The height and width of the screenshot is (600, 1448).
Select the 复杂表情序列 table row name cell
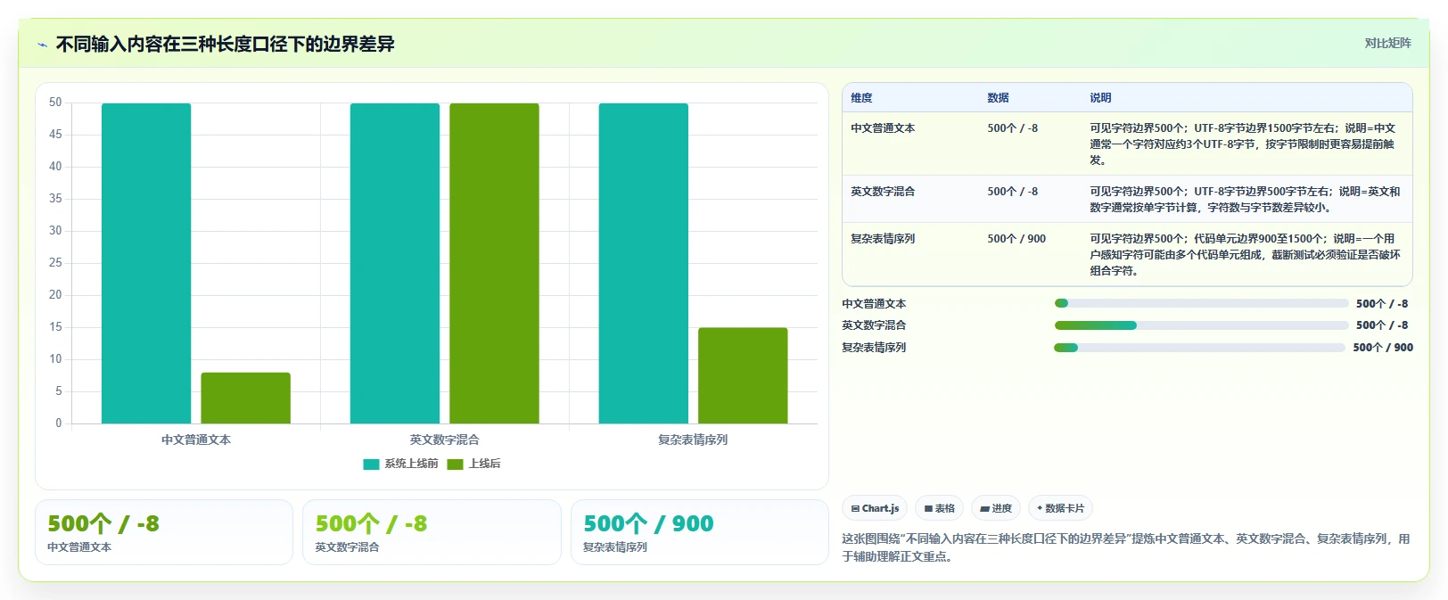pyautogui.click(x=883, y=239)
